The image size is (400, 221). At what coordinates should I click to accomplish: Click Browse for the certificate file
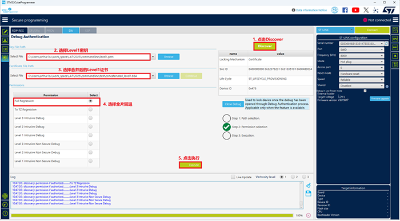[169, 76]
